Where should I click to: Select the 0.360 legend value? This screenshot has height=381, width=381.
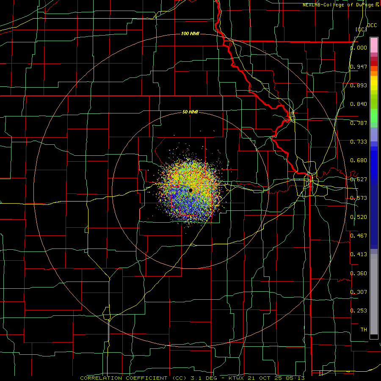359,273
